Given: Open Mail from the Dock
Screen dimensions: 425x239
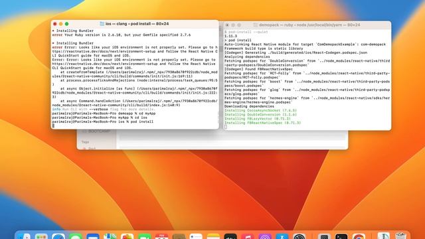Looking at the screenshot, I should point(93,236).
